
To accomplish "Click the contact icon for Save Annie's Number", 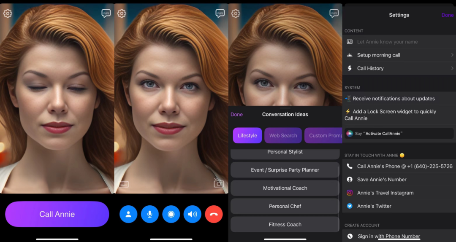I will 350,180.
